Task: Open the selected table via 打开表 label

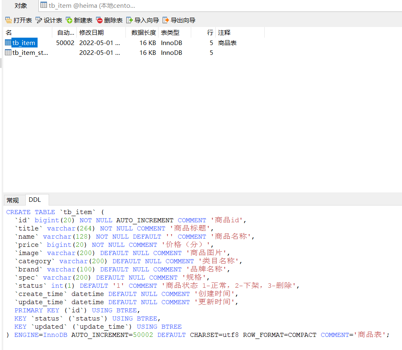Action: (x=22, y=20)
